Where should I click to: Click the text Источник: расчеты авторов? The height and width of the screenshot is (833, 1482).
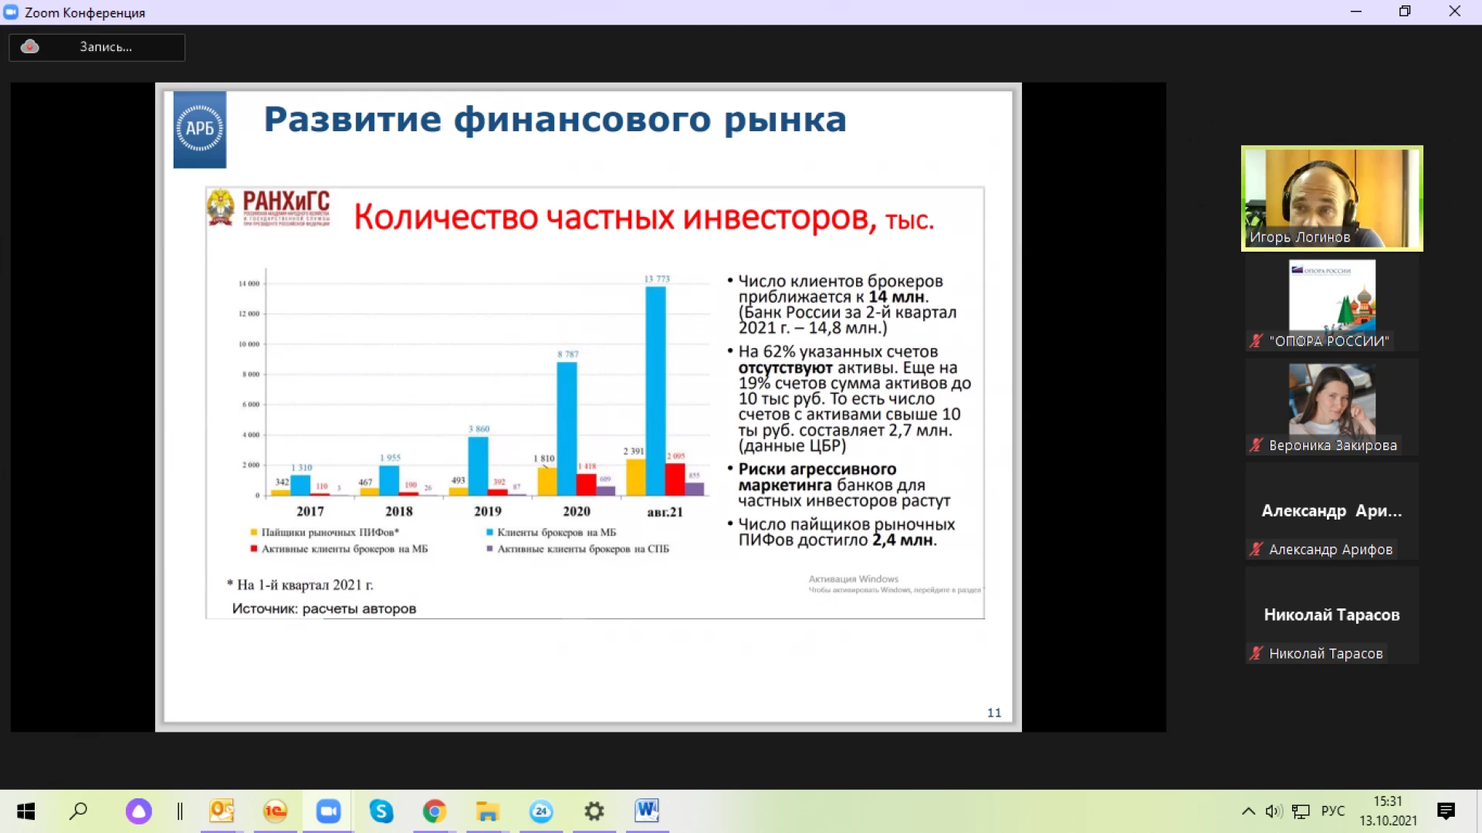(x=324, y=608)
